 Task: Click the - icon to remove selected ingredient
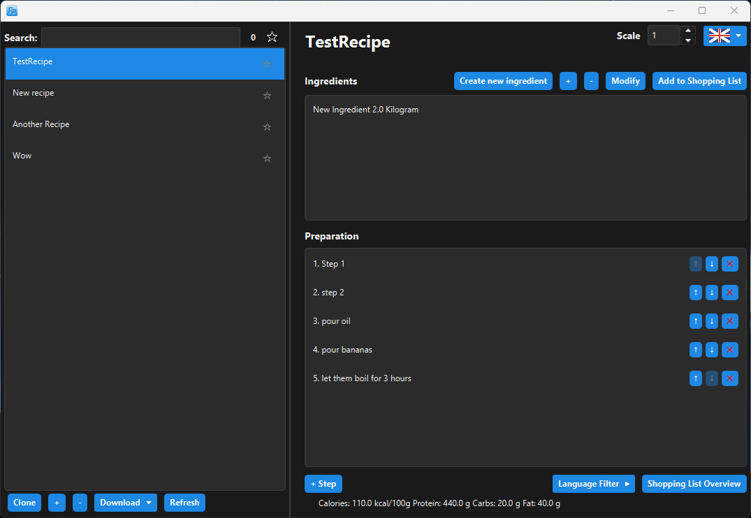591,81
